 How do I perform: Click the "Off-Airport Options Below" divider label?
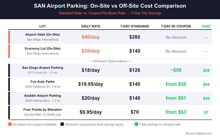pyautogui.click(x=110, y=61)
